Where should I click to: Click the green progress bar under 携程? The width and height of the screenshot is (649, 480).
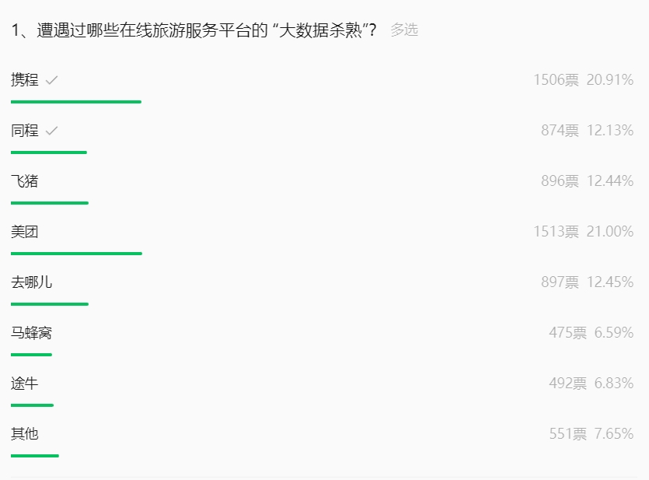76,101
